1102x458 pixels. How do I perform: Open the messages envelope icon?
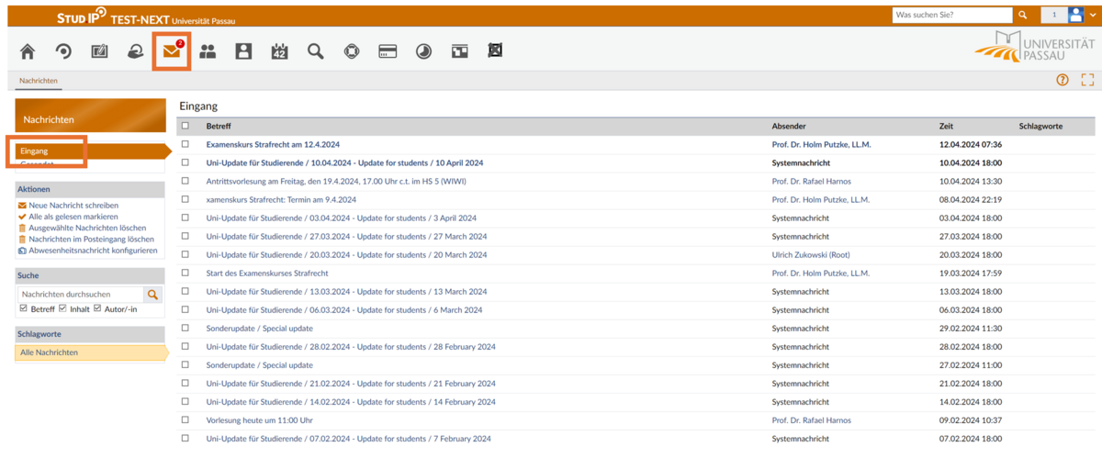click(x=171, y=51)
